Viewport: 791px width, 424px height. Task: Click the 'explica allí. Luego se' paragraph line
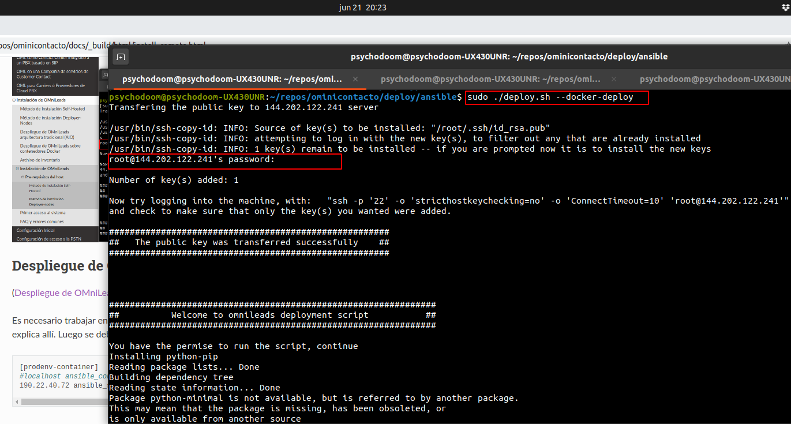coord(60,334)
